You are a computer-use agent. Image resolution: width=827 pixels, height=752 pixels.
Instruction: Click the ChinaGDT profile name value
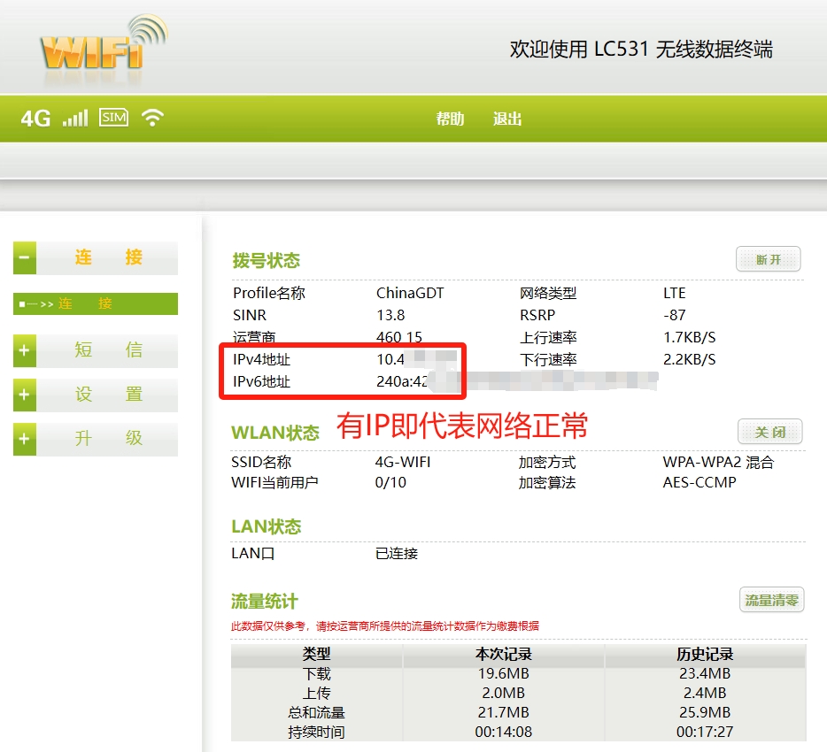[x=410, y=293]
